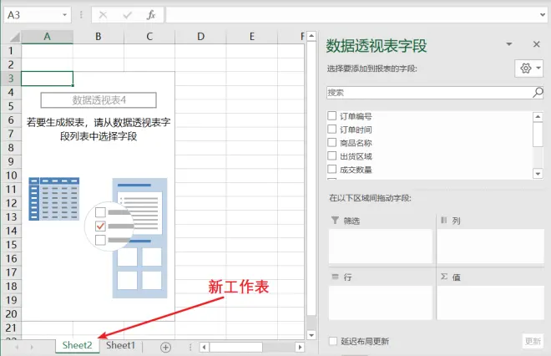The image size is (551, 356).
Task: Check the 出货区域 field
Action: point(331,155)
